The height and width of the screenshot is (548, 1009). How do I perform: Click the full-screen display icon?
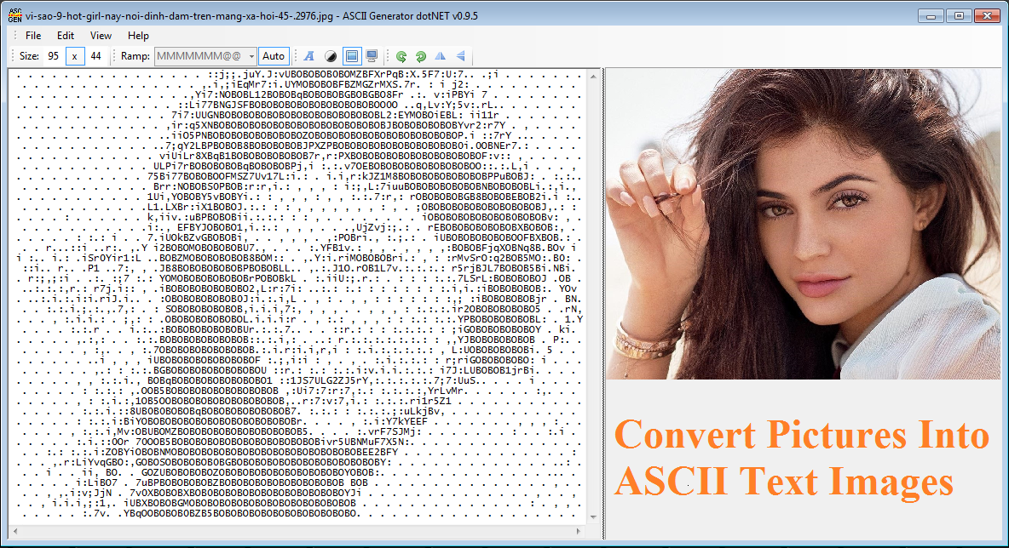372,56
